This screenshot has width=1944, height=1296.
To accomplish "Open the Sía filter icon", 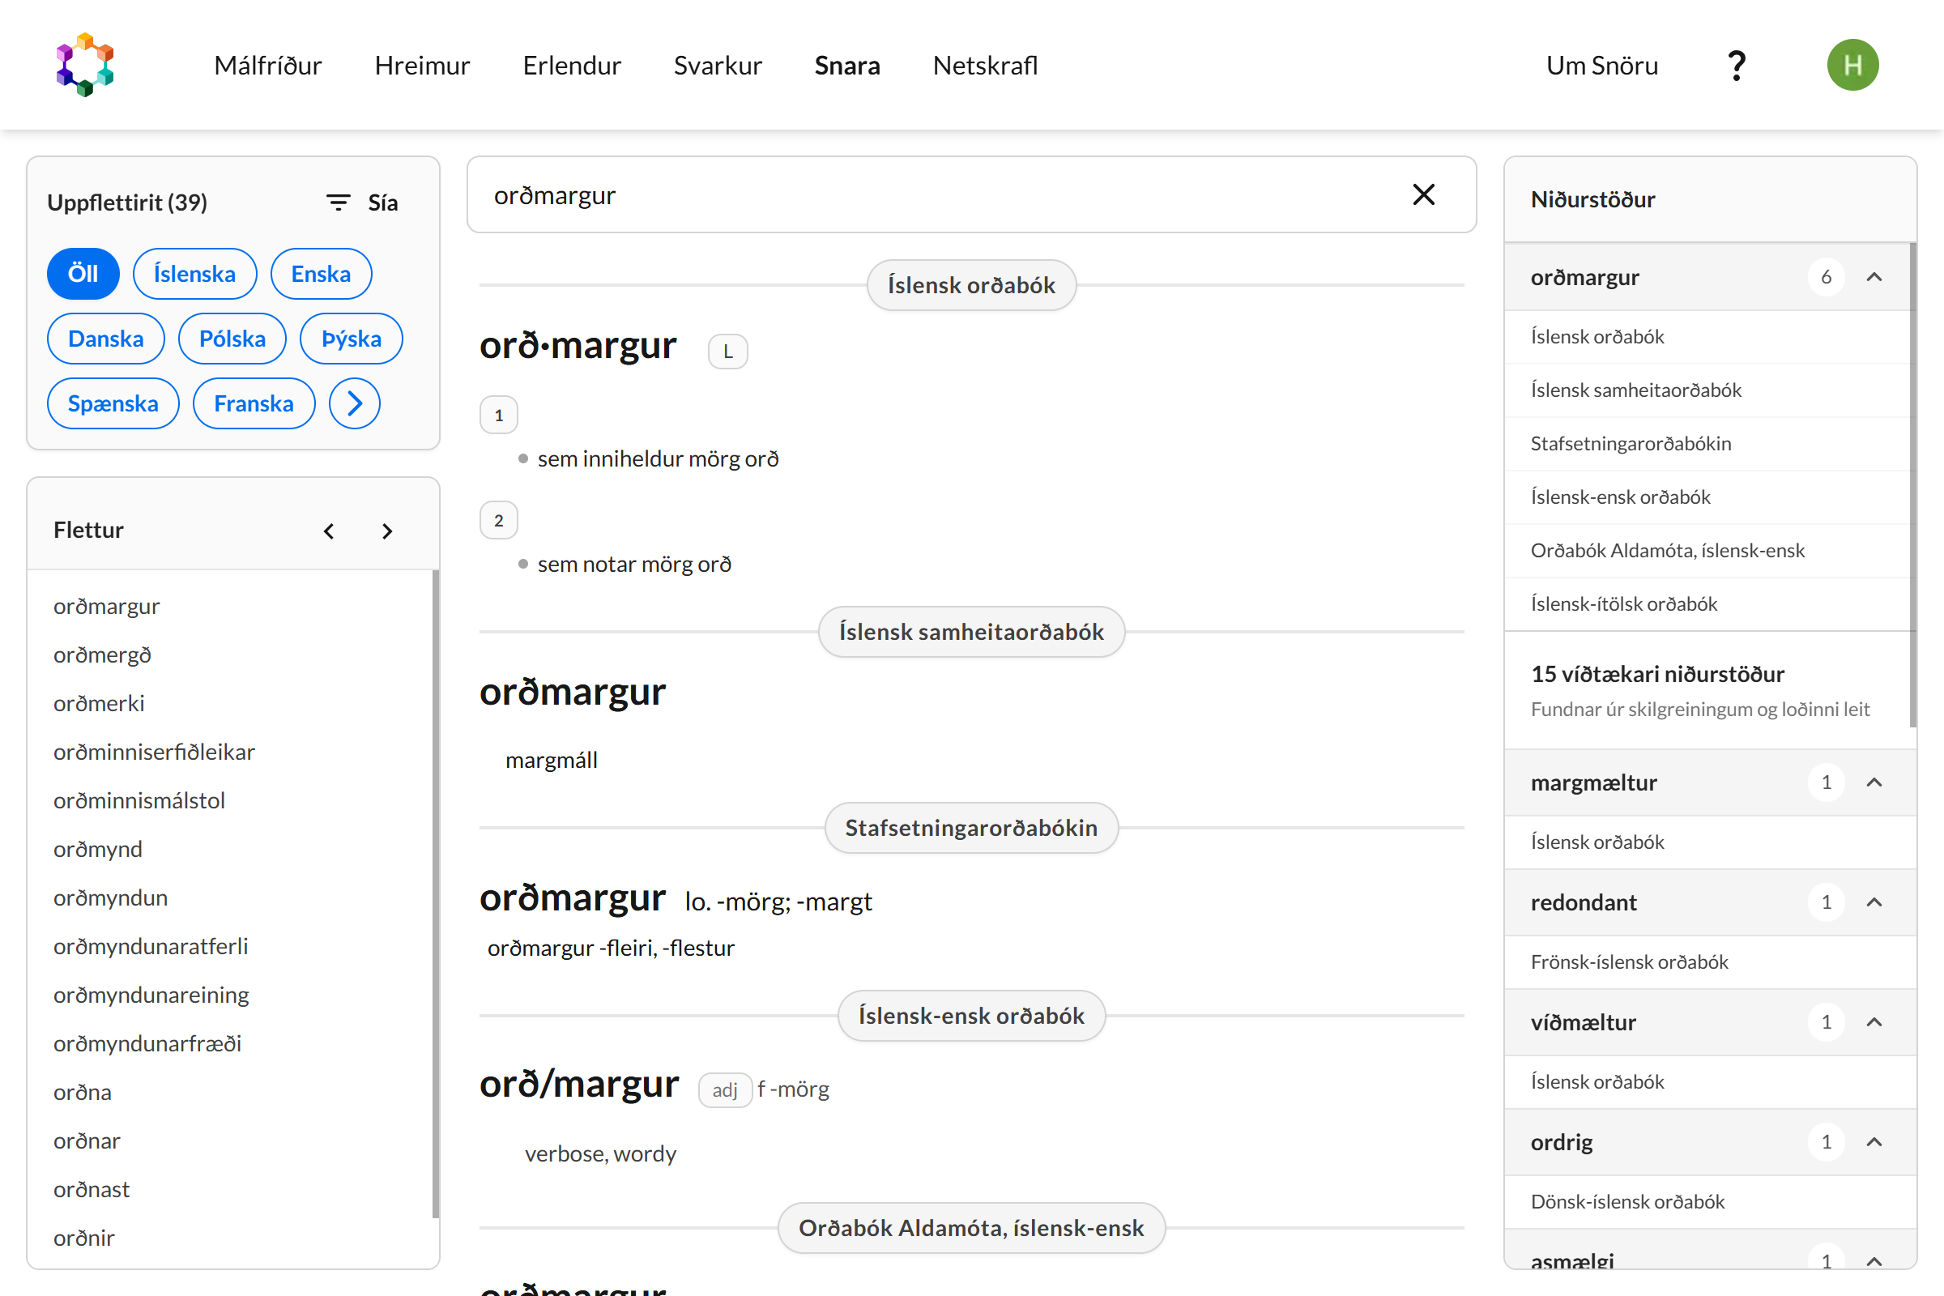I will tap(338, 202).
